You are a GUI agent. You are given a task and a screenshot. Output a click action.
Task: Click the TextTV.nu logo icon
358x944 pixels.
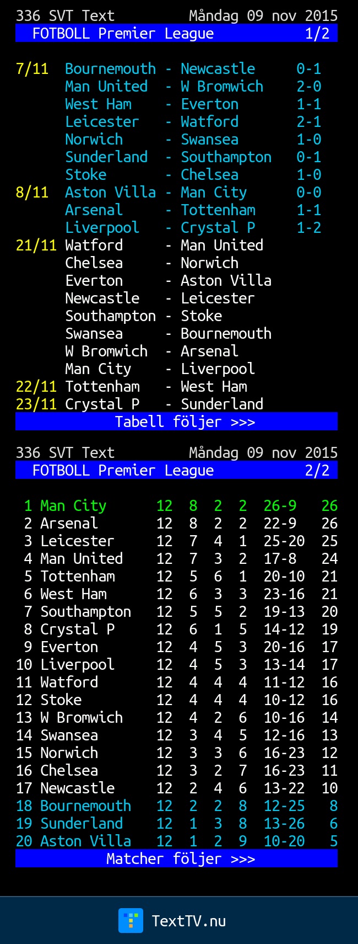point(131,920)
